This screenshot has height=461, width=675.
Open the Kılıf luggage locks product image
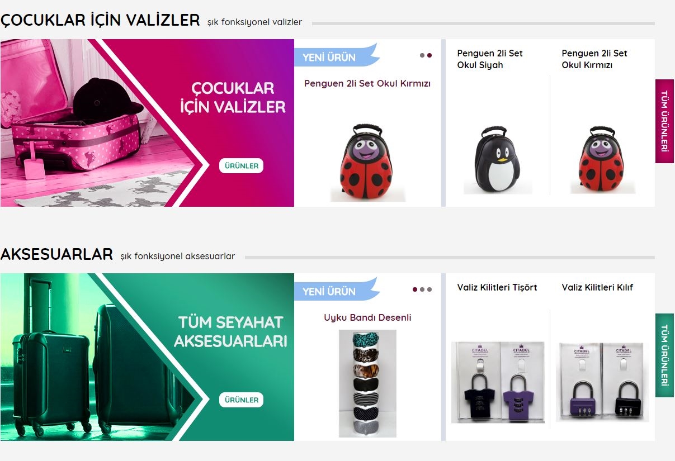pos(603,382)
